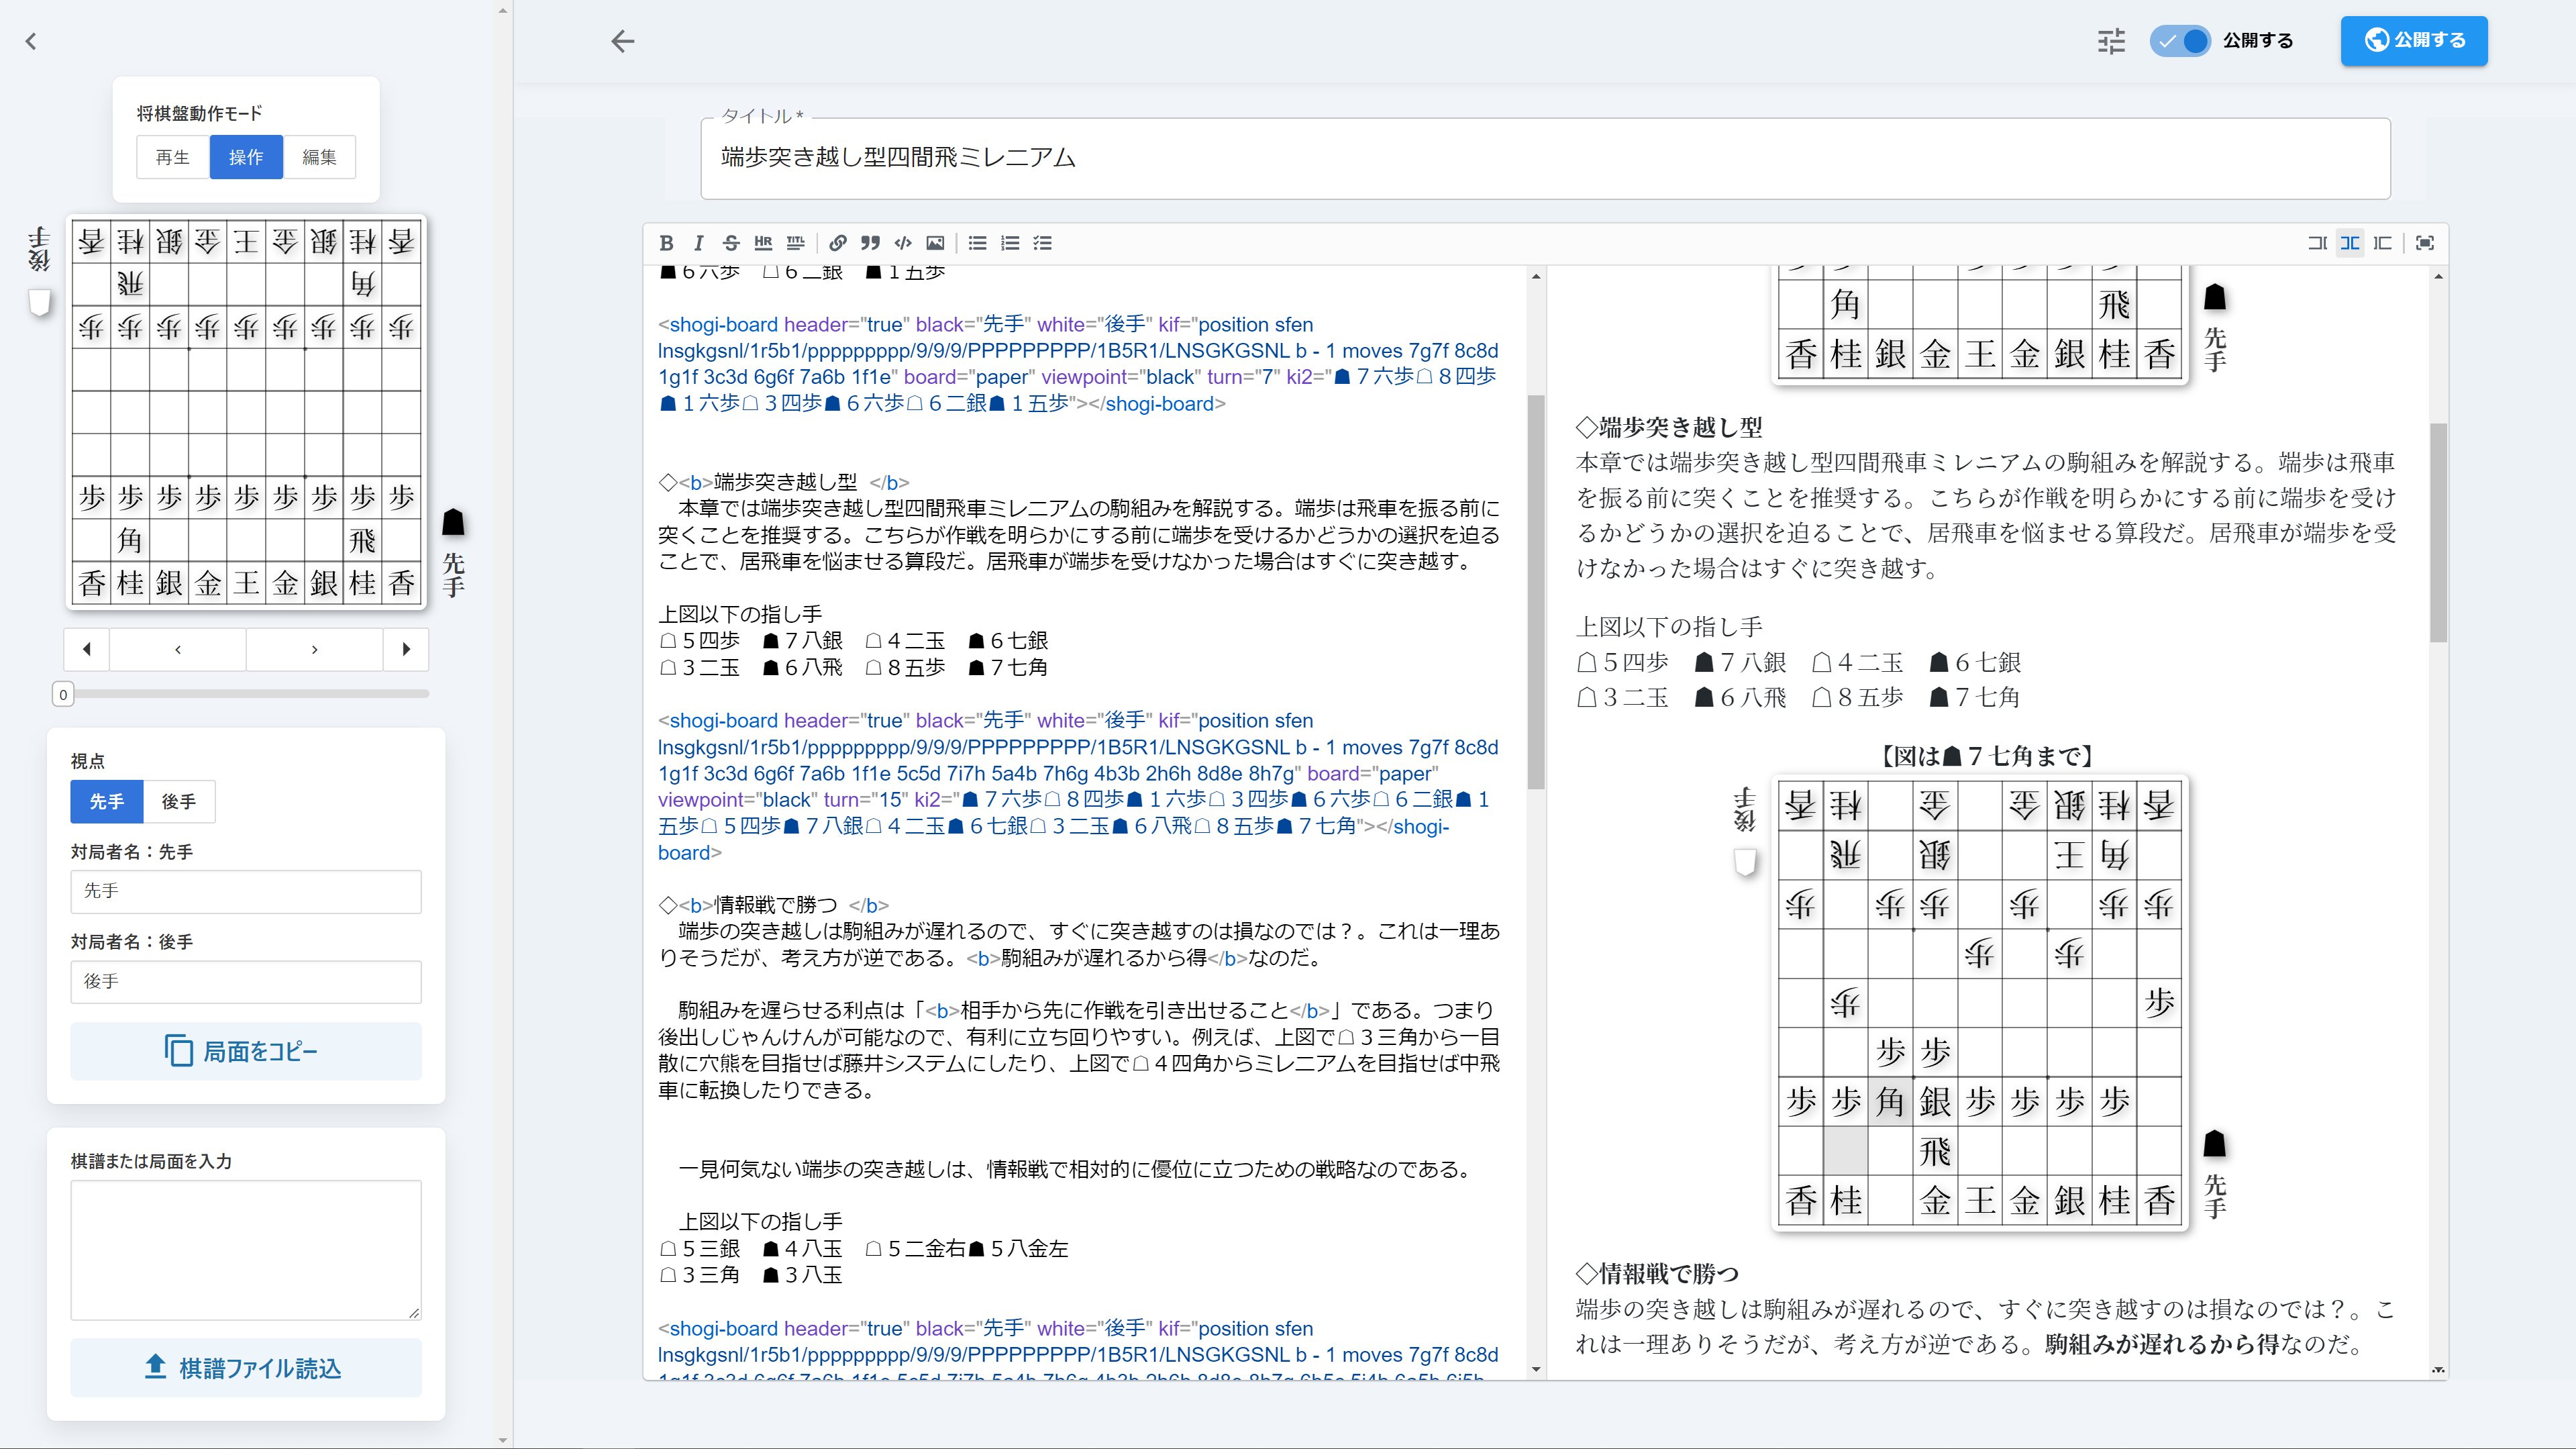Switch to editor-only layout

click(x=2317, y=243)
